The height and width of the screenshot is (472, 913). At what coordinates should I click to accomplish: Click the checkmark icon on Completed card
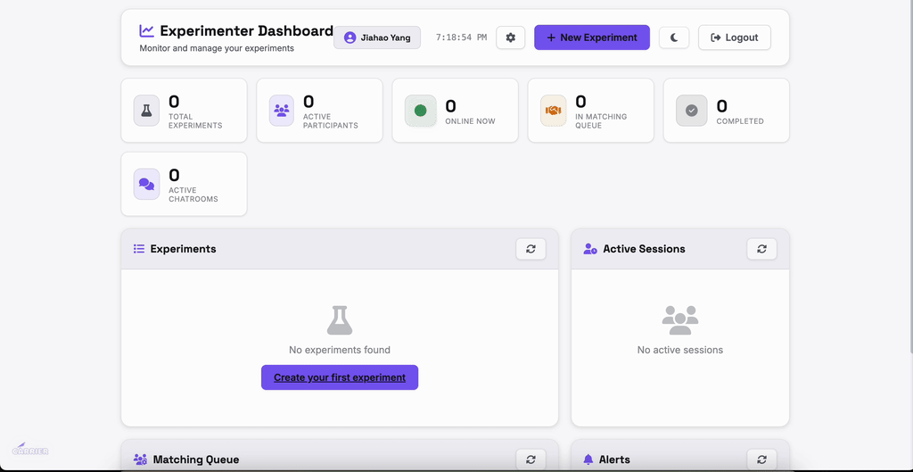tap(692, 111)
